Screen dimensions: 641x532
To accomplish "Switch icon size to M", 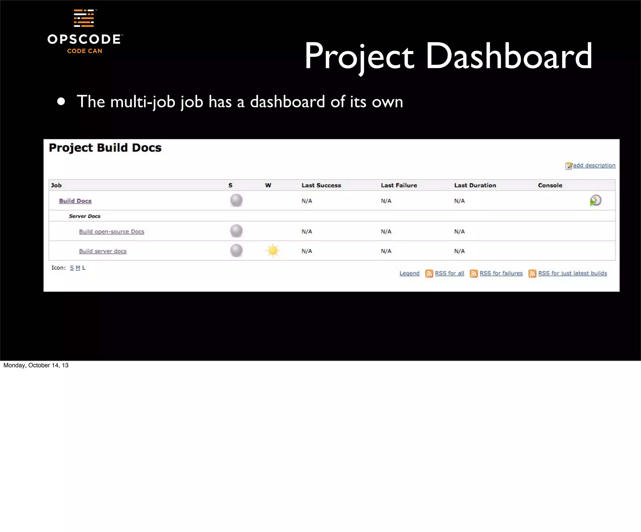I will [x=78, y=268].
